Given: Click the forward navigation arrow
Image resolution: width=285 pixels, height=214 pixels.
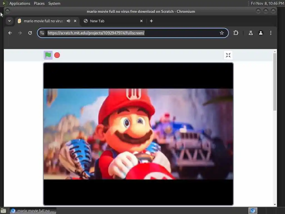Looking at the screenshot, I should 20,33.
